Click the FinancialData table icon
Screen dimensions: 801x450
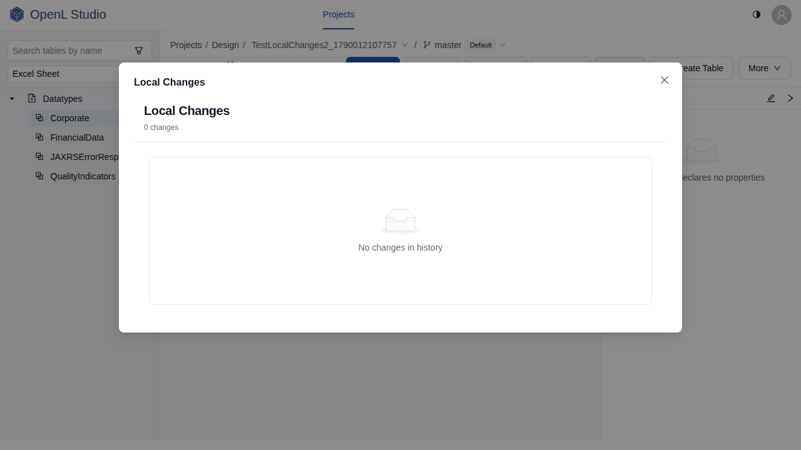[39, 137]
